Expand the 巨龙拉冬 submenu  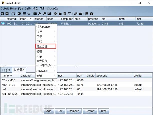coord(46,61)
